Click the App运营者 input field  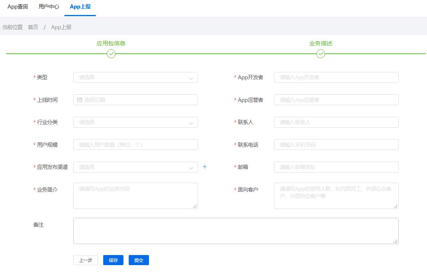point(336,99)
